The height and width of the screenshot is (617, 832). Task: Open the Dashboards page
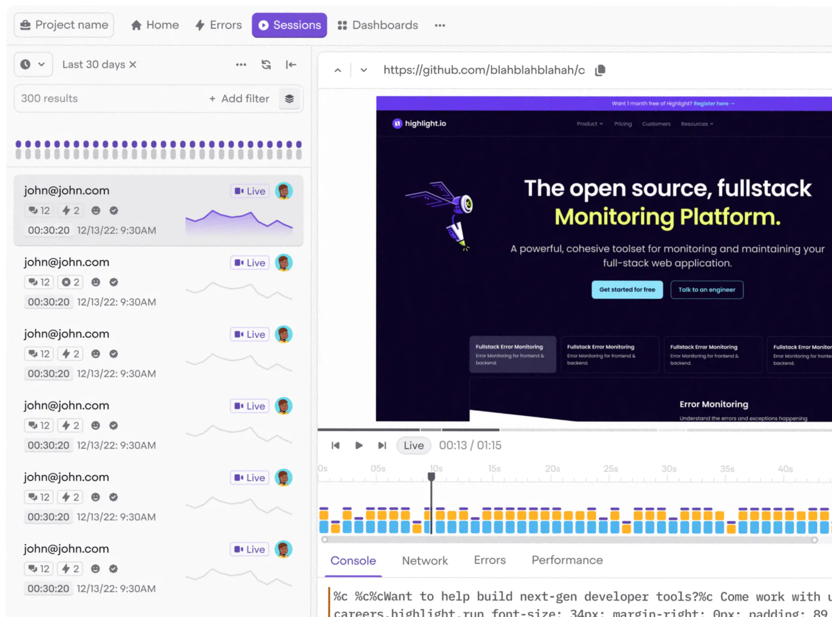pos(378,25)
